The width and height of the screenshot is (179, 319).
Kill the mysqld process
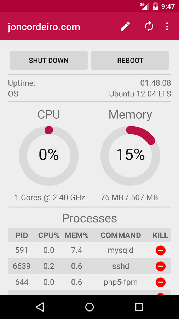161,251
